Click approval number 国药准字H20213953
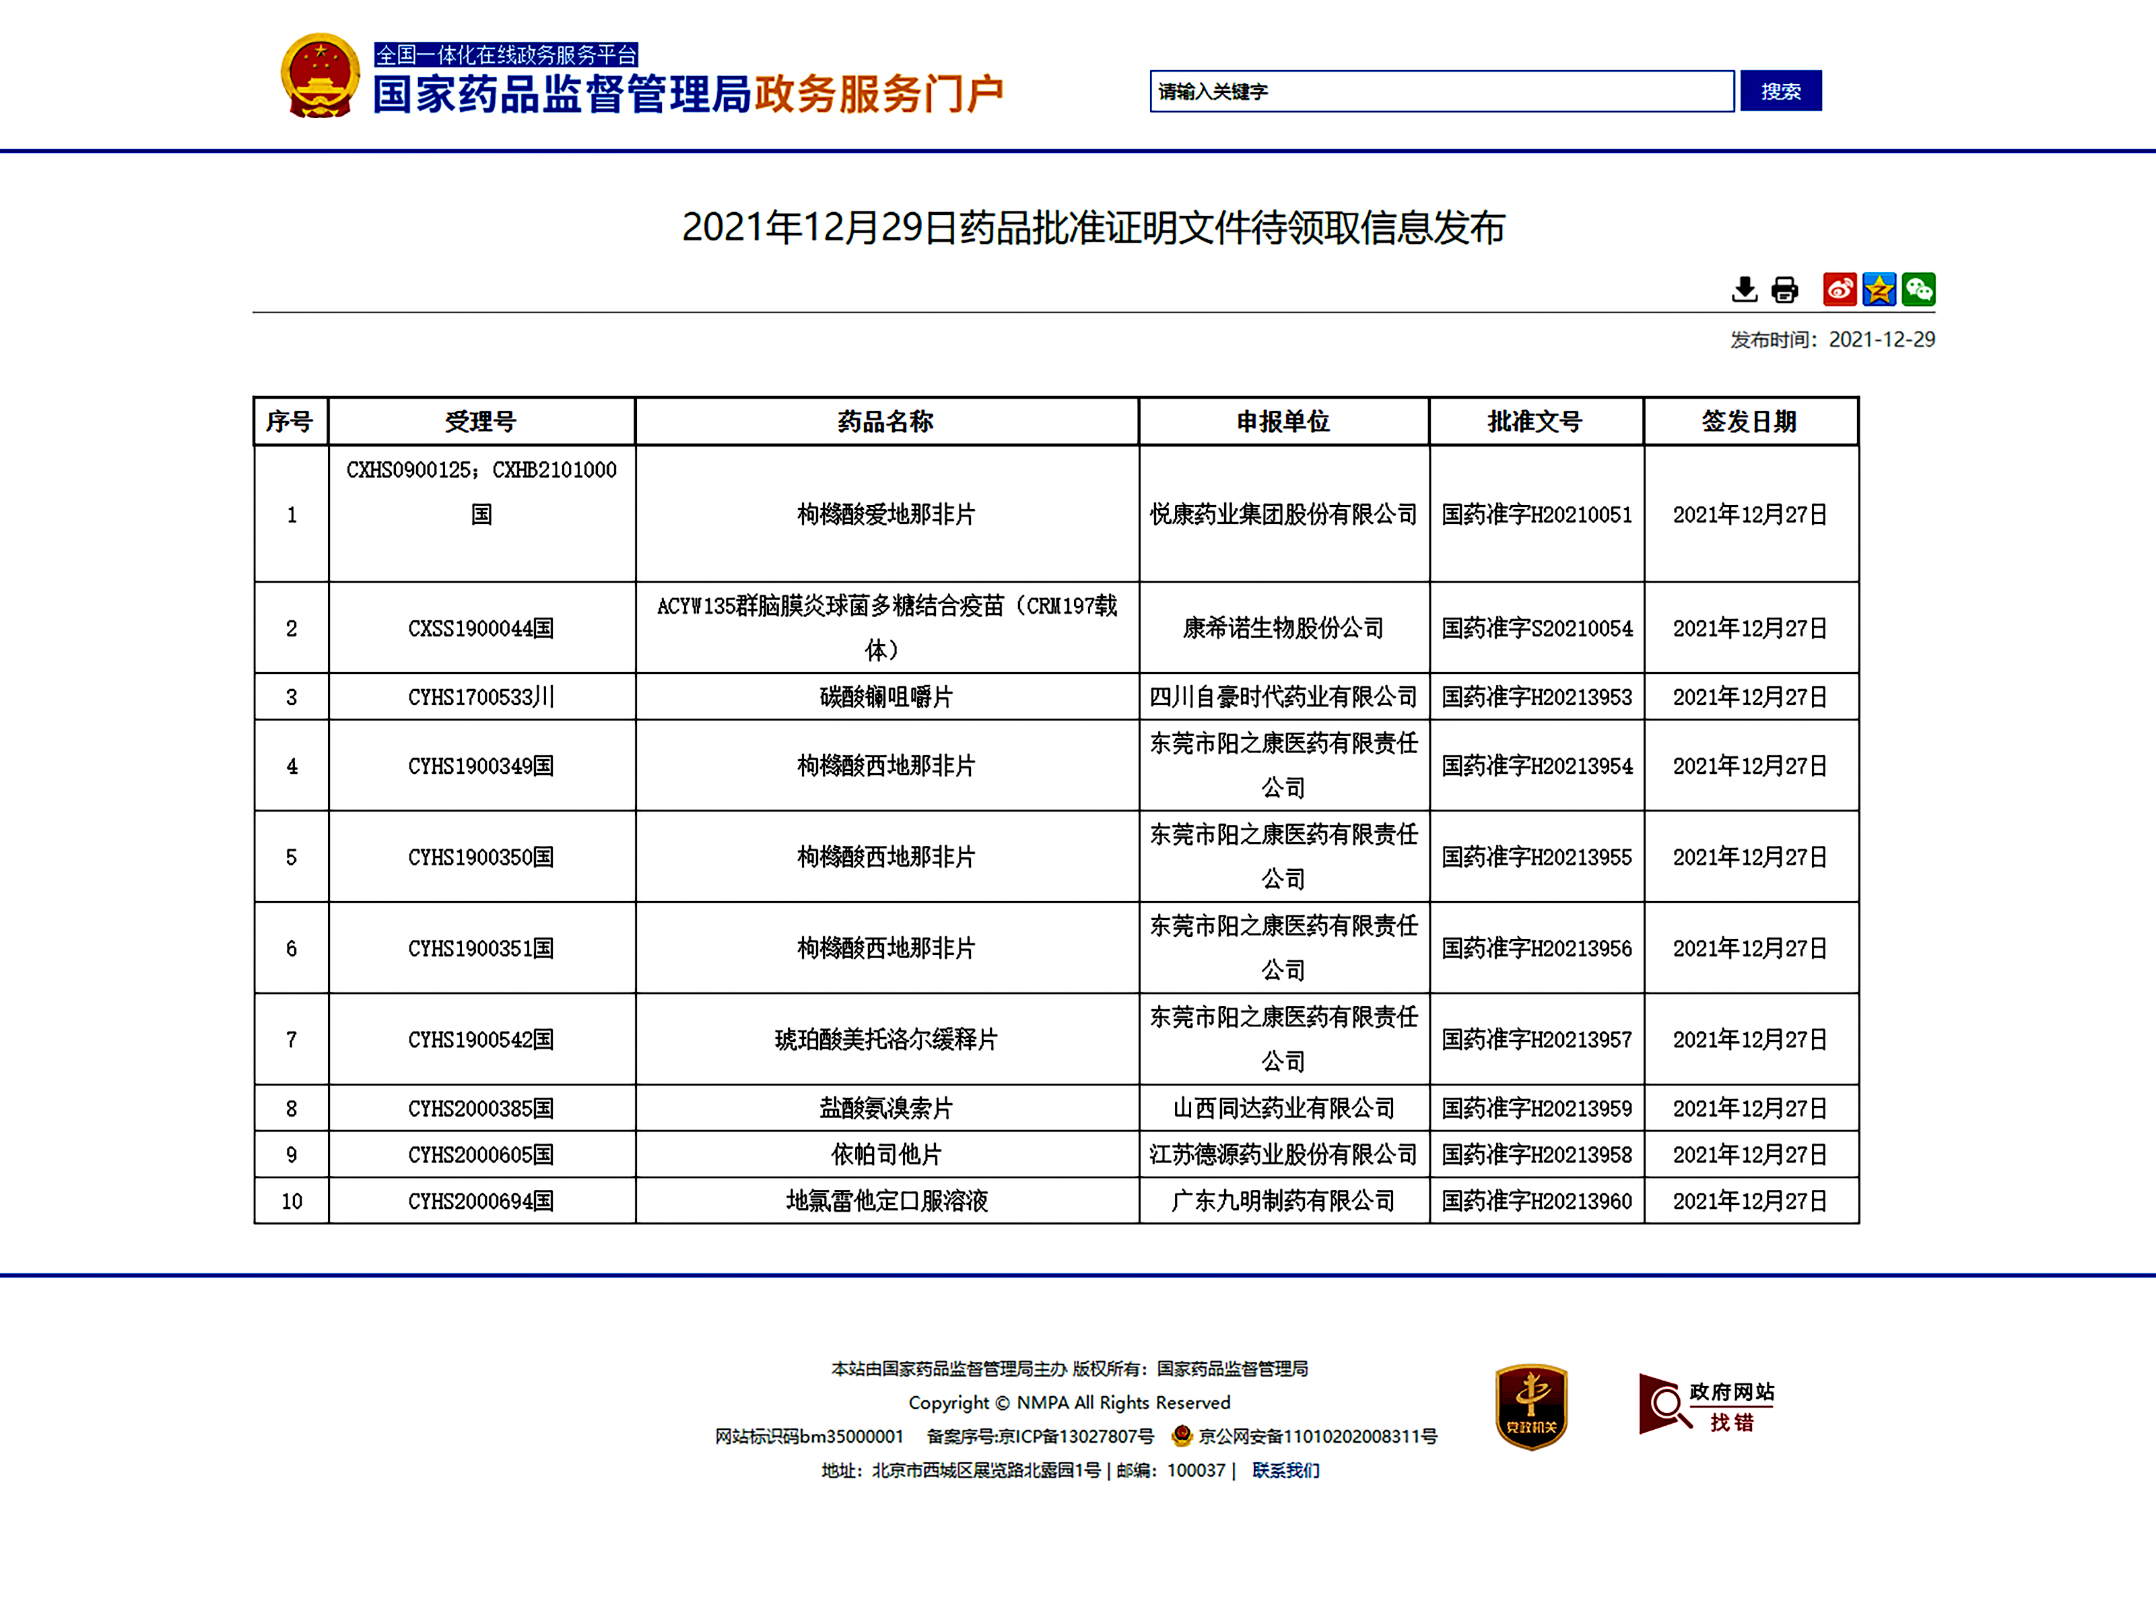This screenshot has height=1611, width=2156. pos(1536,697)
